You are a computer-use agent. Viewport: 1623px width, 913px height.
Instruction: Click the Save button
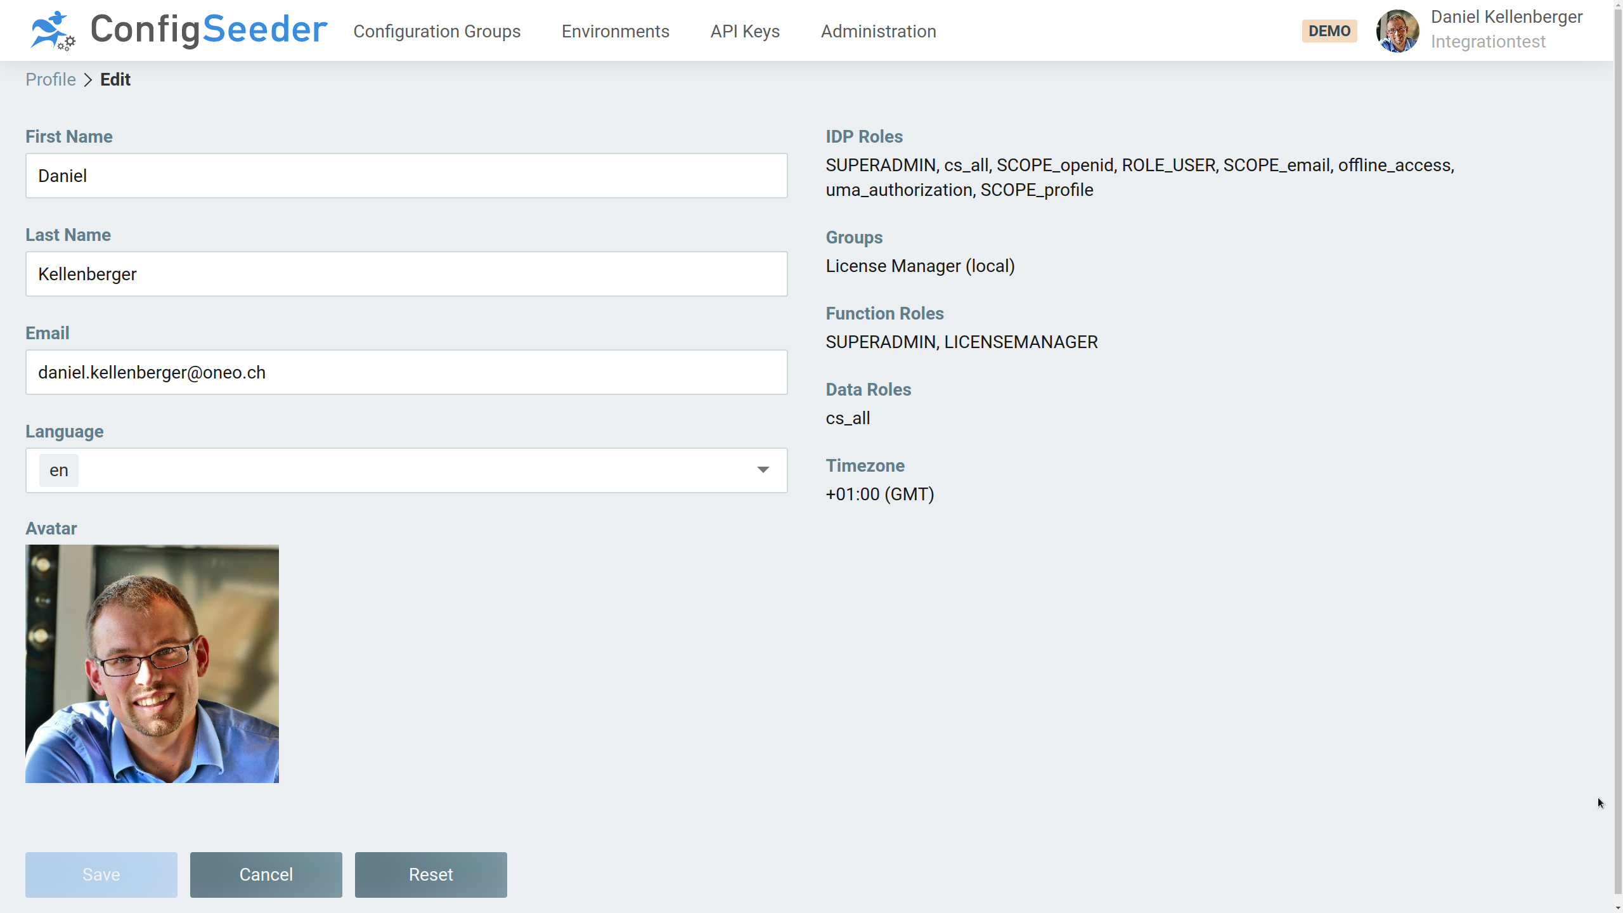pos(101,874)
